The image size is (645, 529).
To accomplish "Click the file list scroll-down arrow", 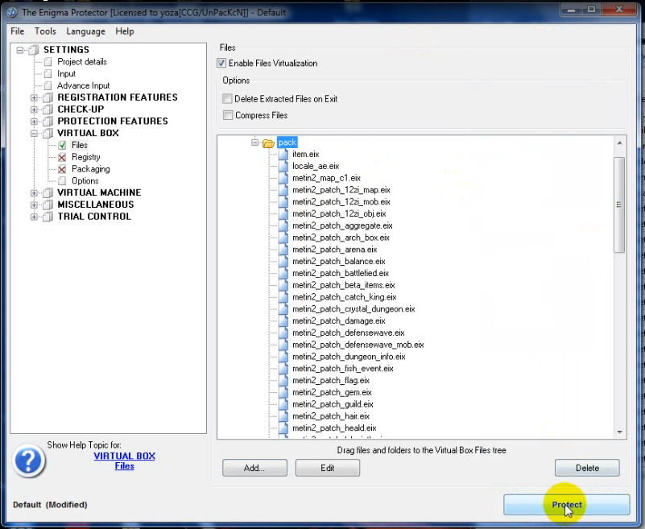I will 619,432.
